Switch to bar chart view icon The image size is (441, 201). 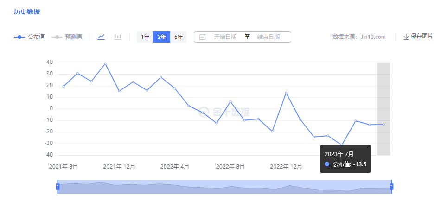click(118, 37)
